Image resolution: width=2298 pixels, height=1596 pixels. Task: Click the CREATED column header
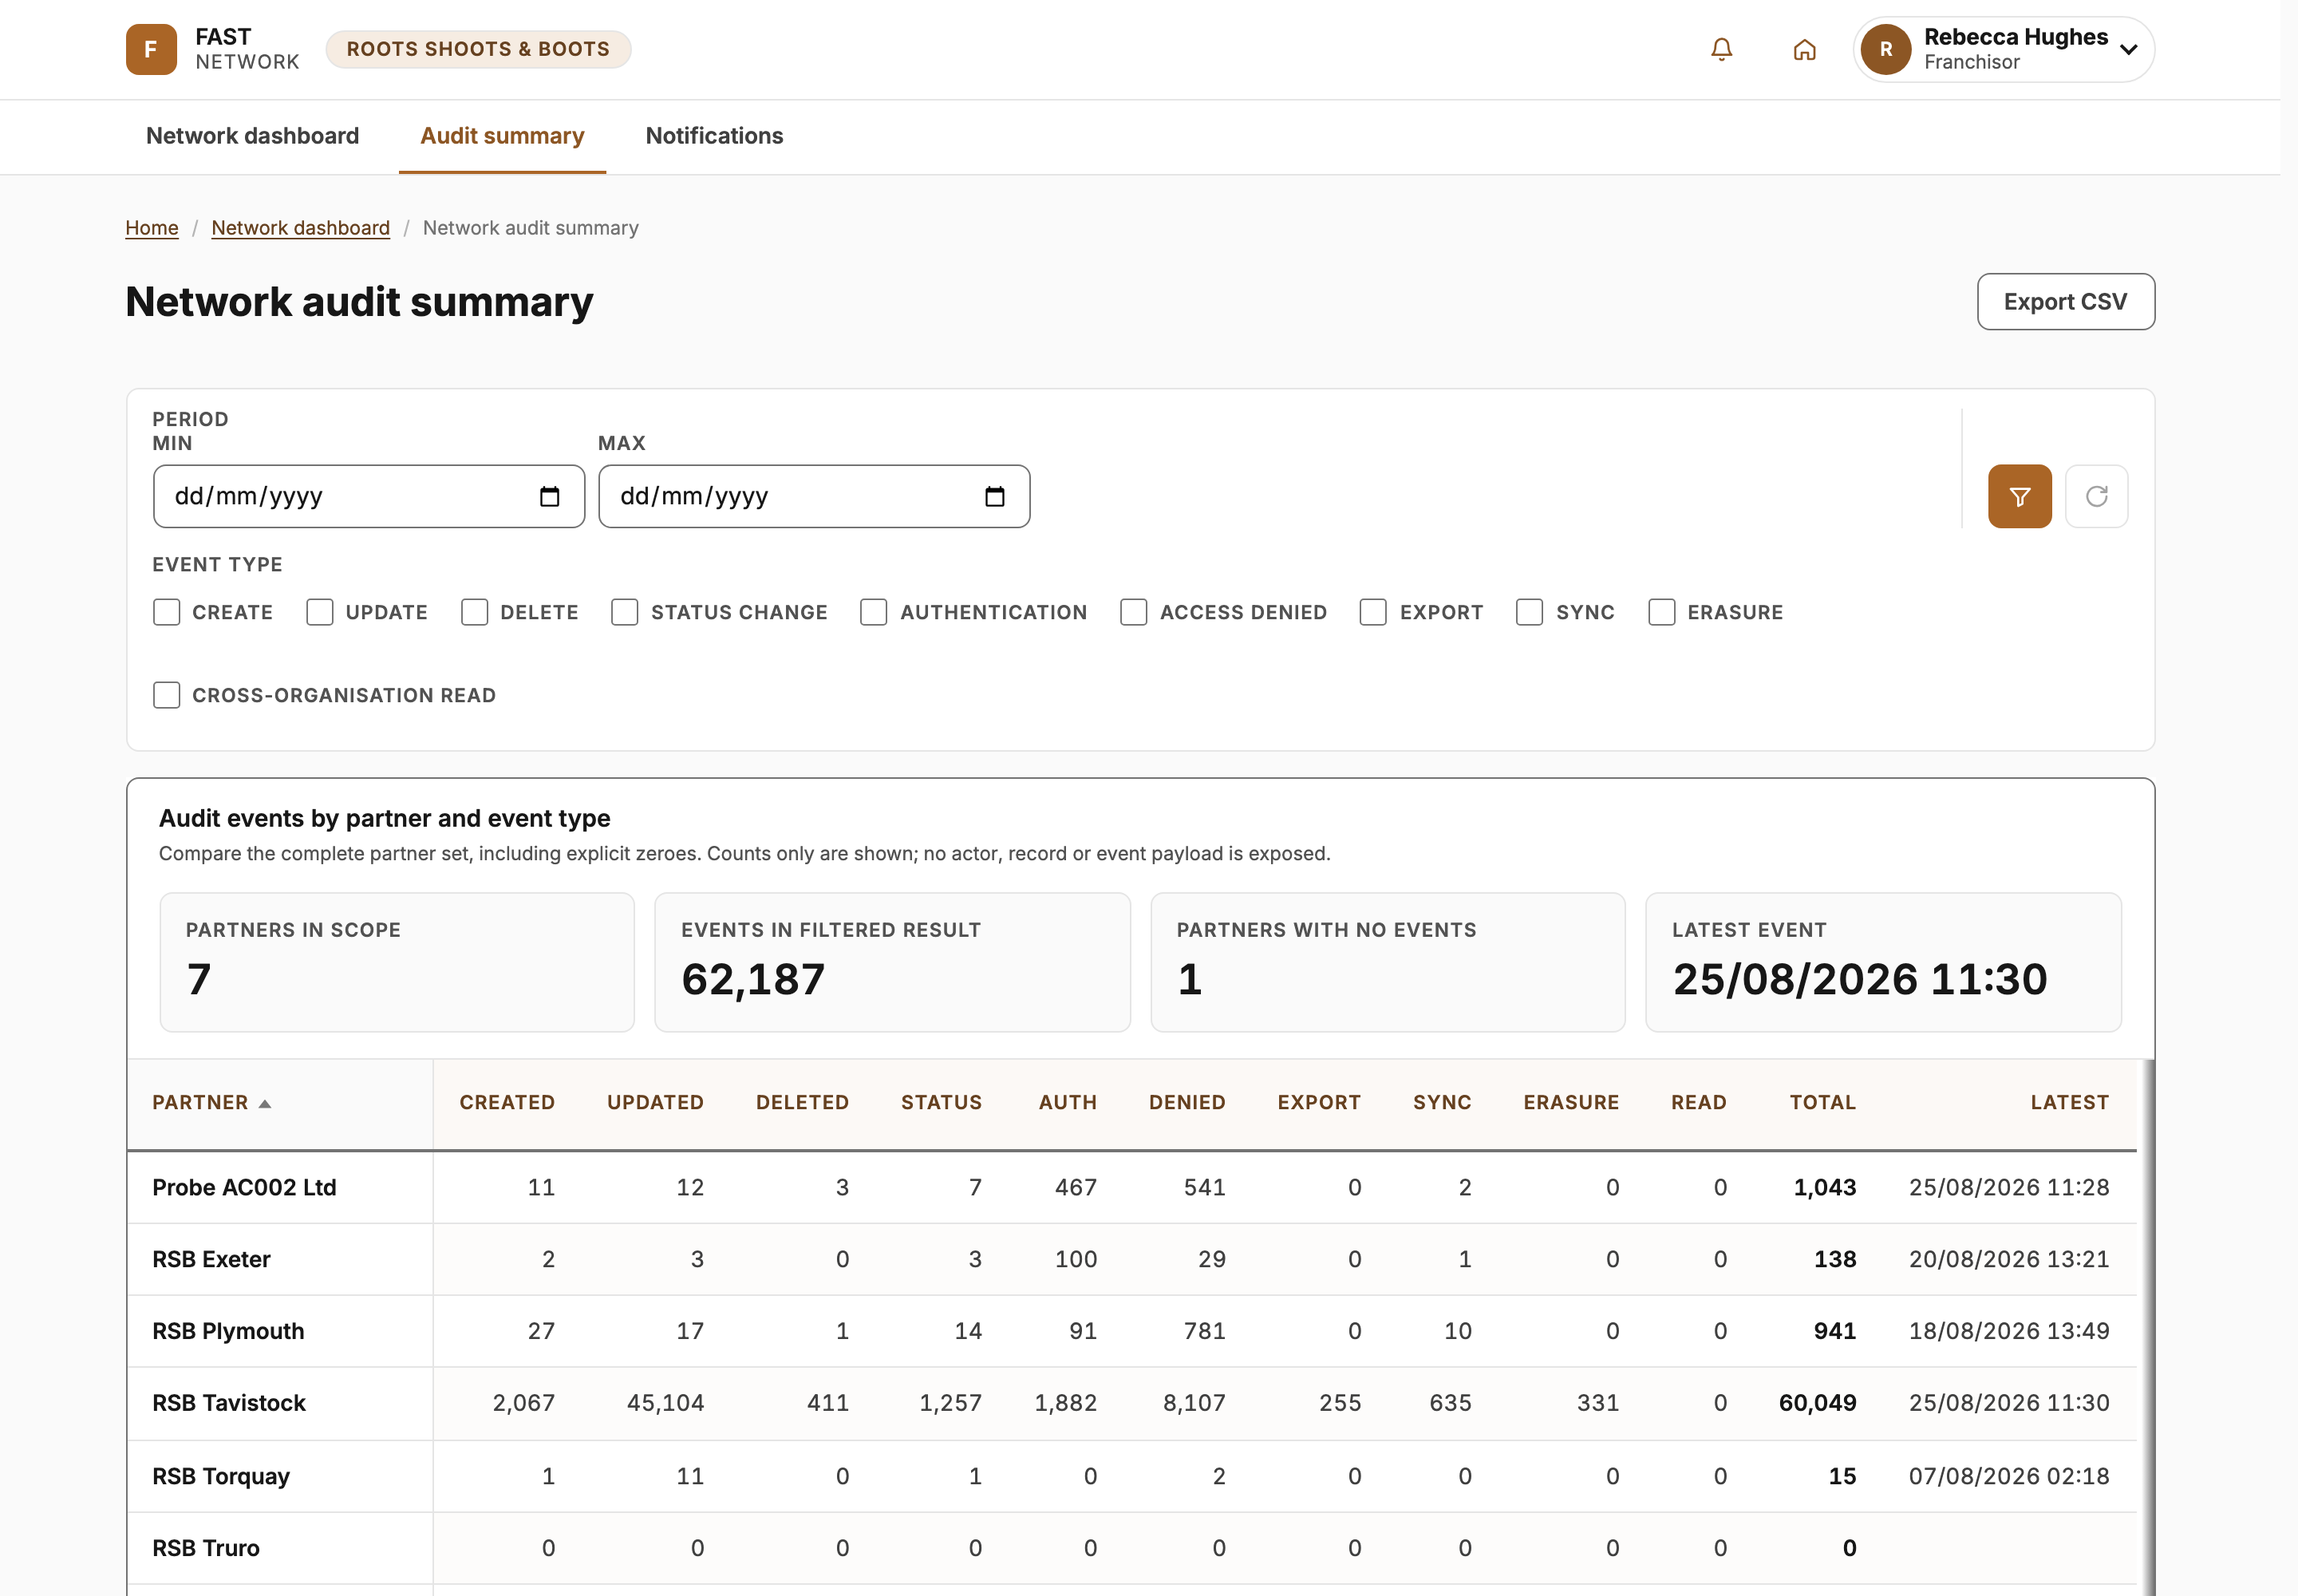(x=507, y=1103)
